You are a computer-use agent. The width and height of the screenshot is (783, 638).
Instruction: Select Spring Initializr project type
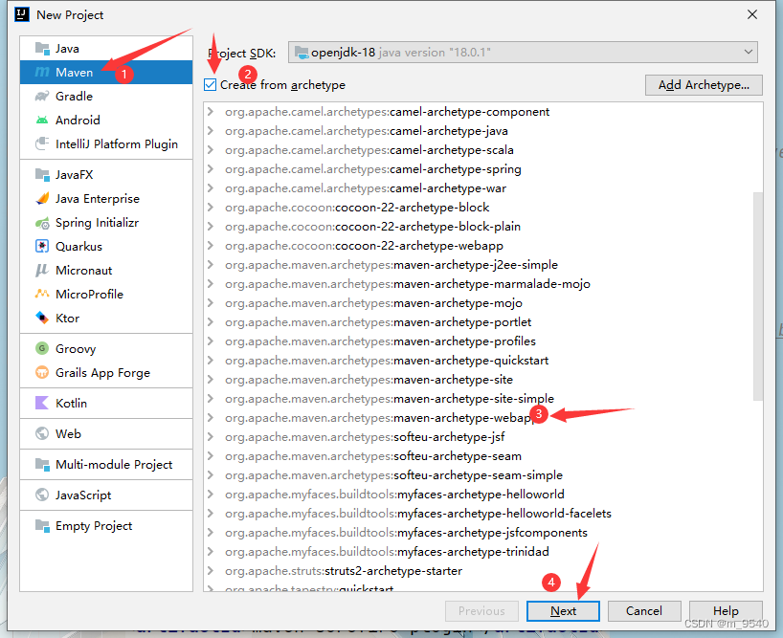pos(106,223)
